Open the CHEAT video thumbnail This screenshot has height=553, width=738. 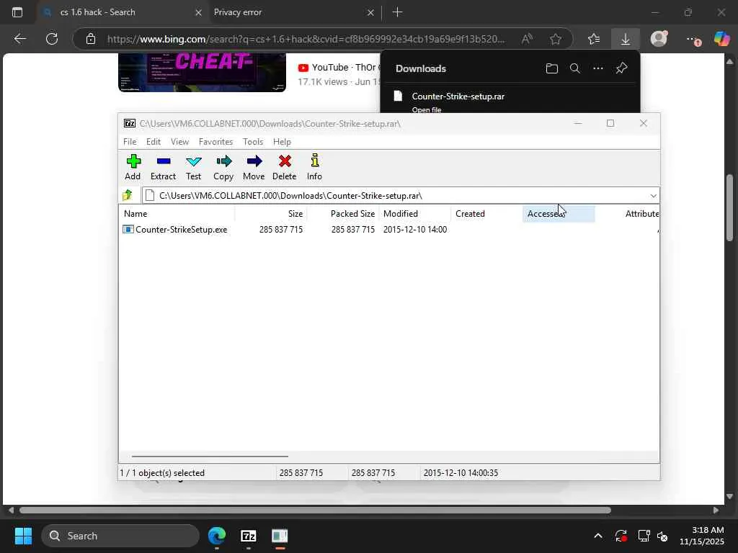pyautogui.click(x=202, y=73)
